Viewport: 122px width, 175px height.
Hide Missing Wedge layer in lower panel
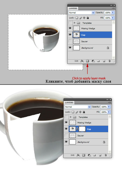pyautogui.click(x=66, y=122)
